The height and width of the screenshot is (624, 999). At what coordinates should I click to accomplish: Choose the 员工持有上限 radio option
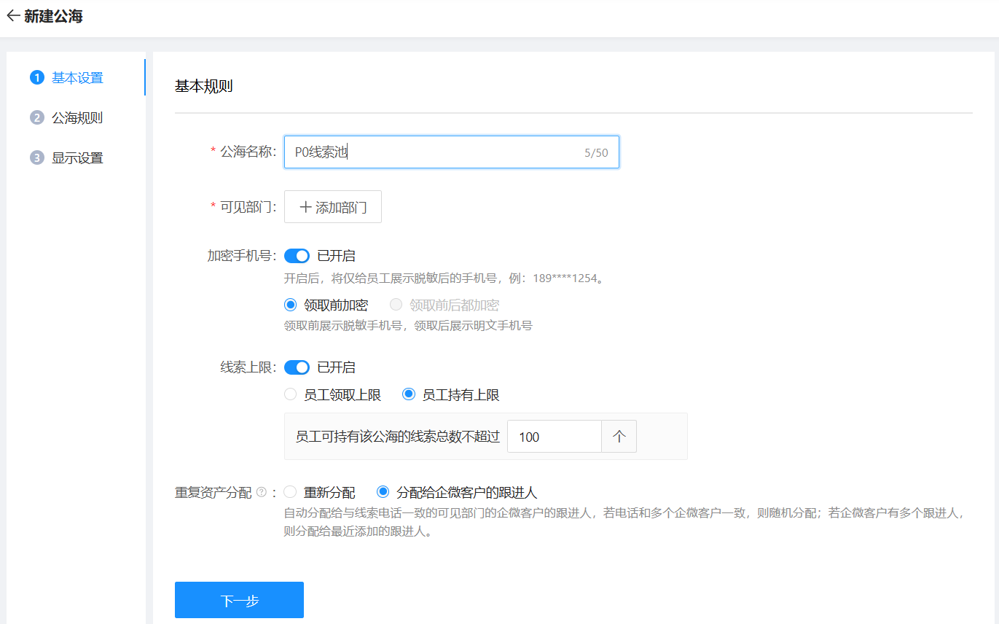(409, 395)
